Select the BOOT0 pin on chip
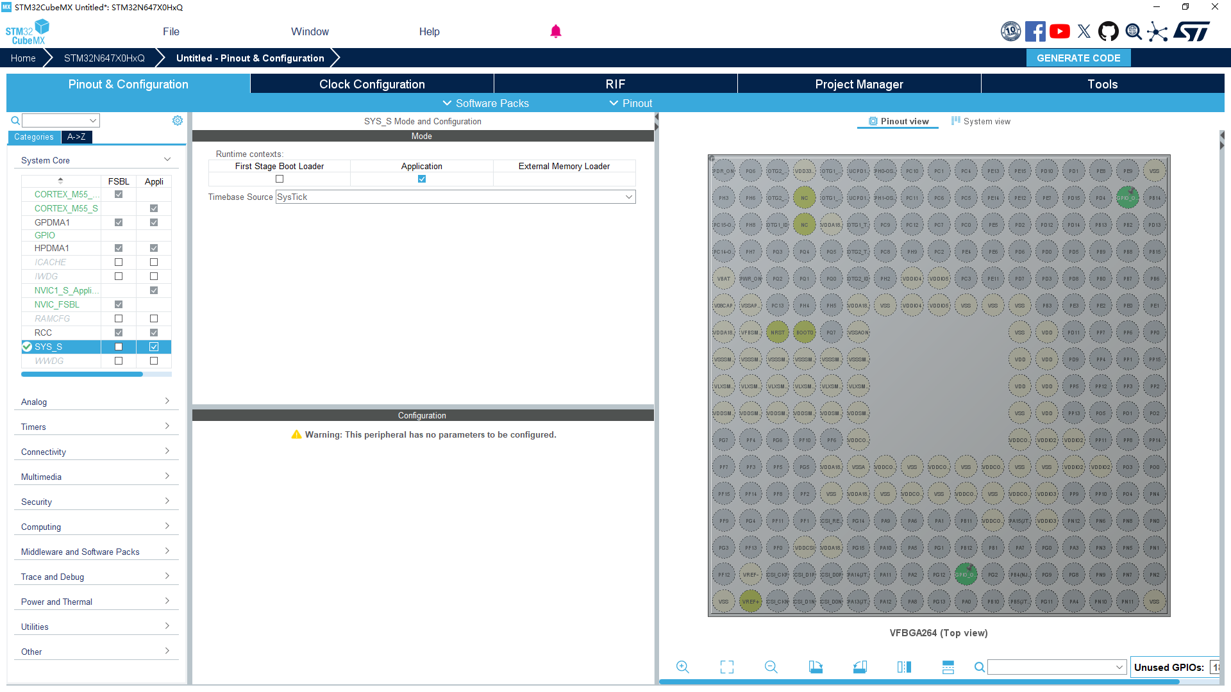The image size is (1231, 692). coord(804,332)
